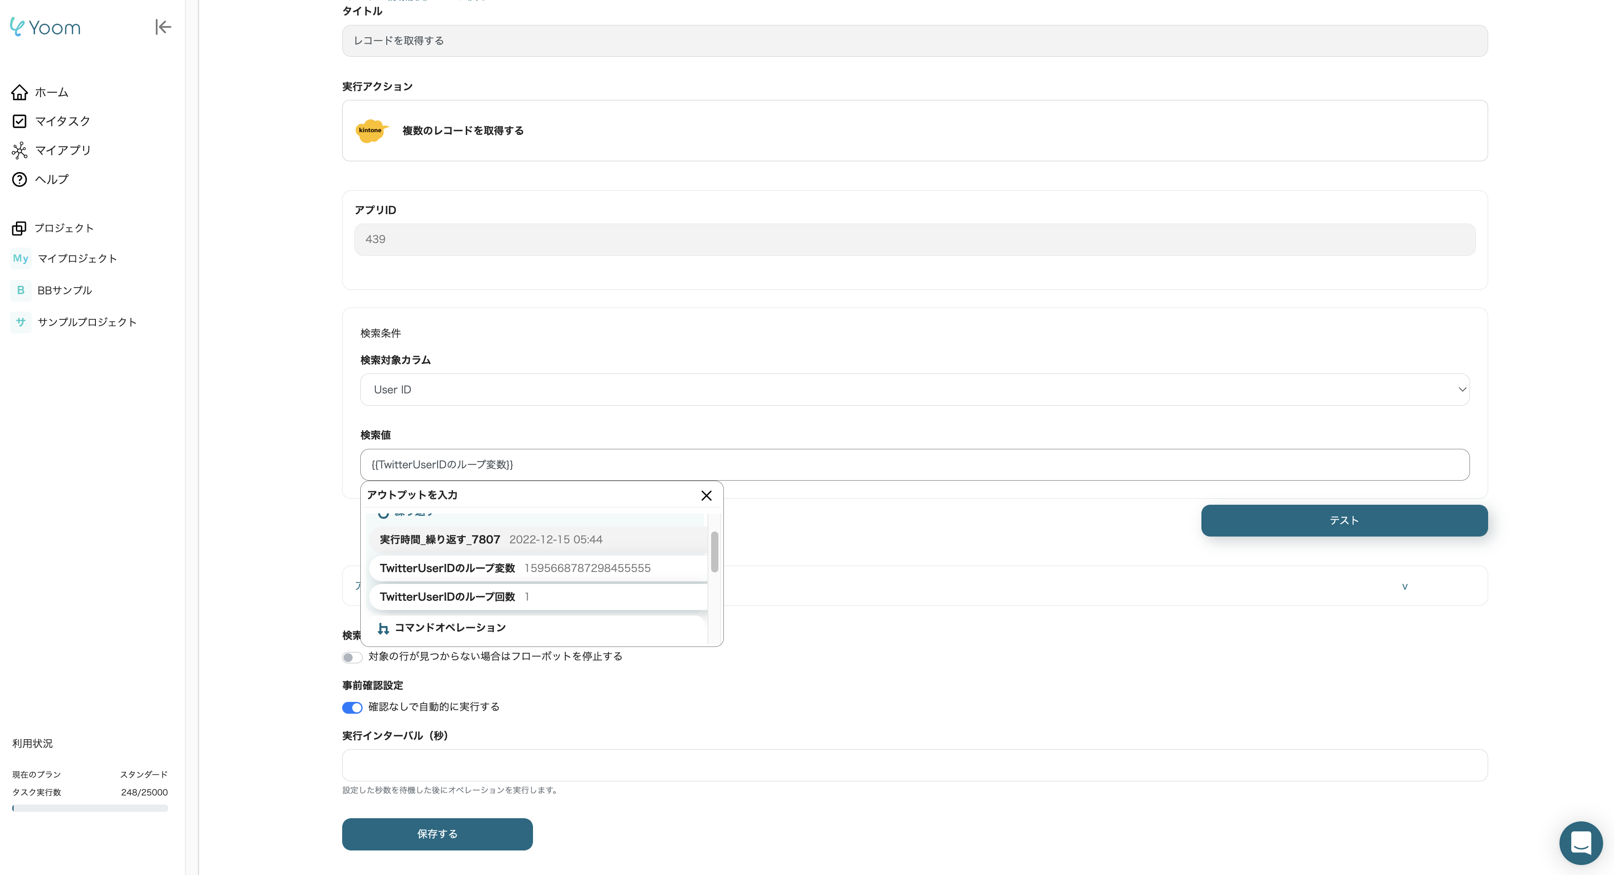Open chat support bubble icon
Viewport: 1614px width, 875px height.
[x=1580, y=842]
